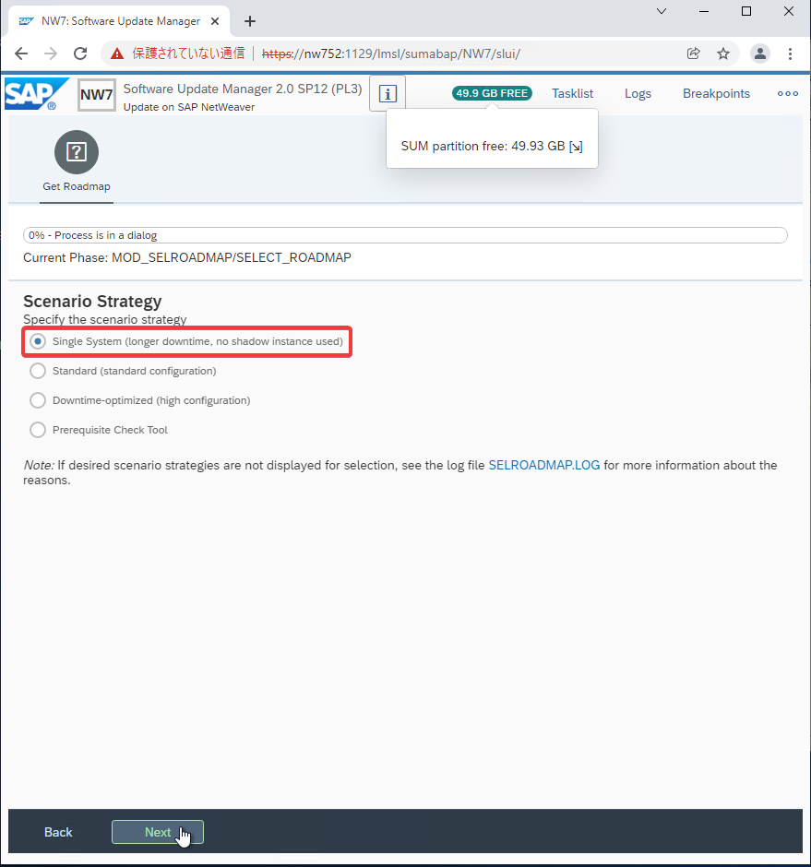Click the Get Roadmap question mark icon
This screenshot has width=811, height=867.
(x=77, y=152)
